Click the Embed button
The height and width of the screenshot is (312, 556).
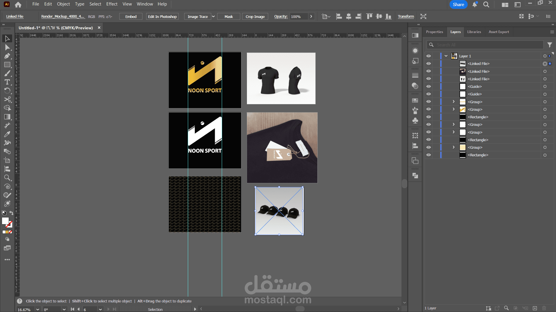pos(131,17)
